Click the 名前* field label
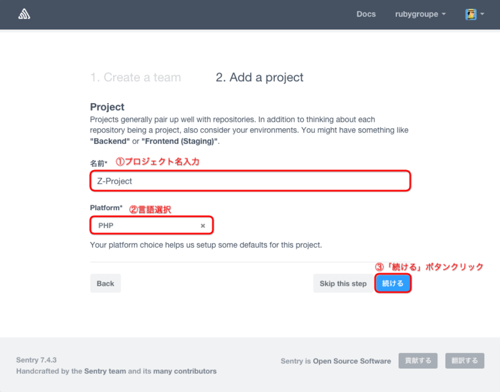Viewport: 500px width, 392px height. (99, 164)
